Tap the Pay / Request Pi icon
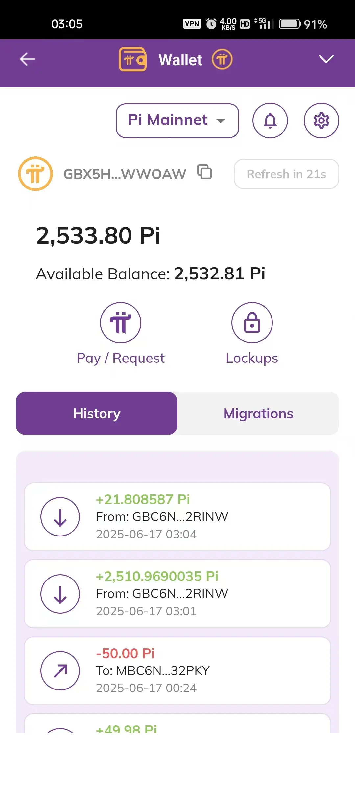Viewport: 355px width, 788px height. point(121,323)
